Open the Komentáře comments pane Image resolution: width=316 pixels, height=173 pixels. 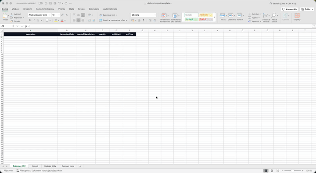coord(289,9)
